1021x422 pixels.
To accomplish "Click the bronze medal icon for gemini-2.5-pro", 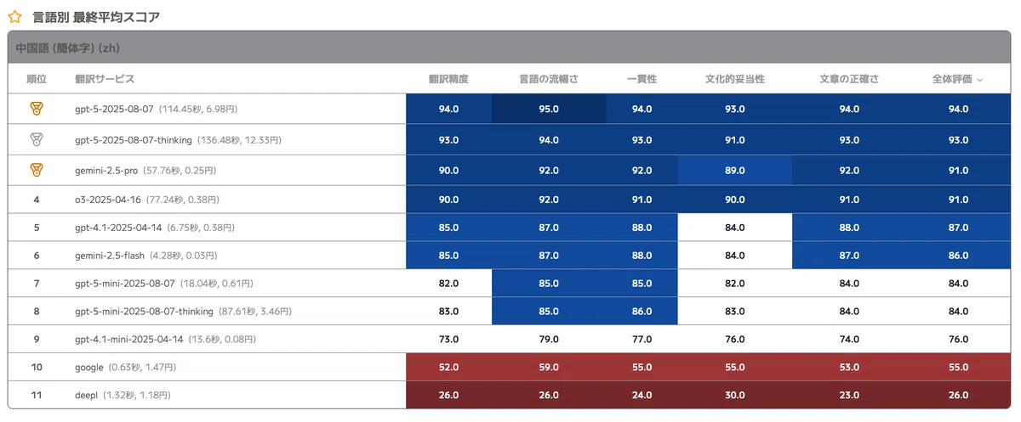I will point(37,170).
